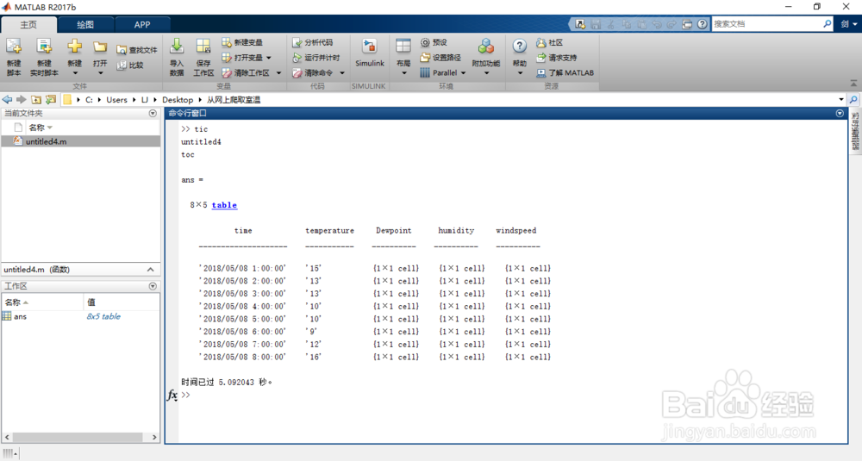The image size is (862, 461).
Task: Click the 'table' hyperlink in output
Action: pos(224,205)
